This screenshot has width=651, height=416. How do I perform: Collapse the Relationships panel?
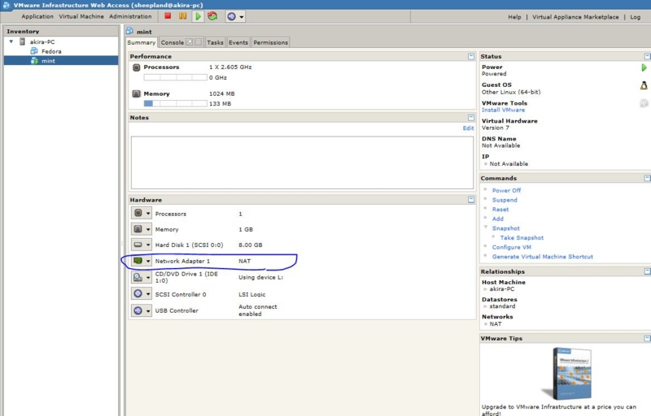click(647, 271)
